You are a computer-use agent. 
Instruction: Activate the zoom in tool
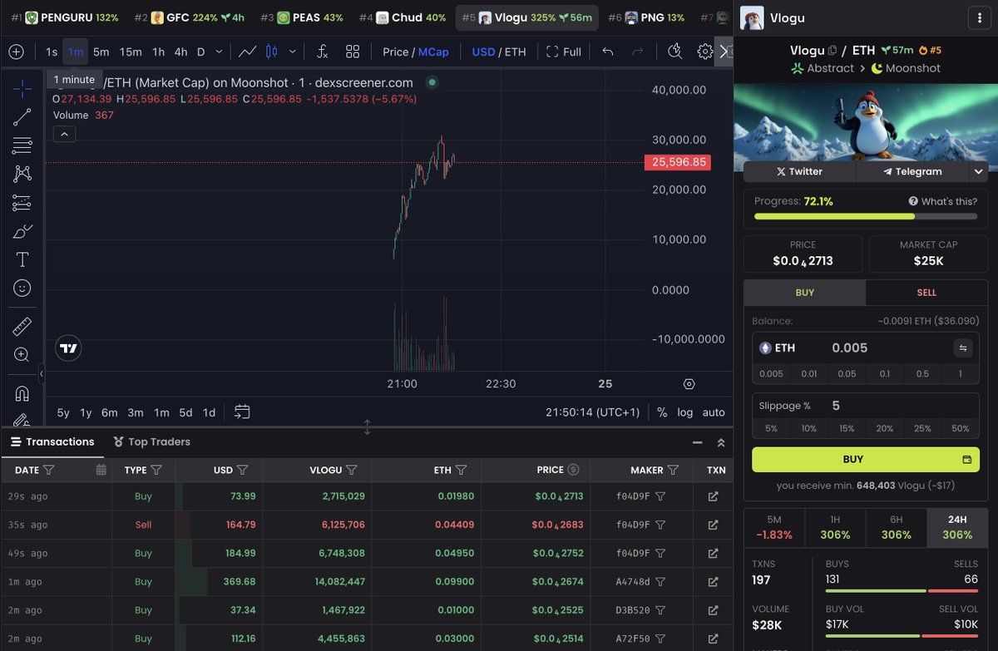point(22,355)
